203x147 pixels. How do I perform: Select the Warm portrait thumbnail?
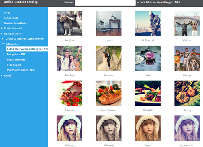(148, 128)
